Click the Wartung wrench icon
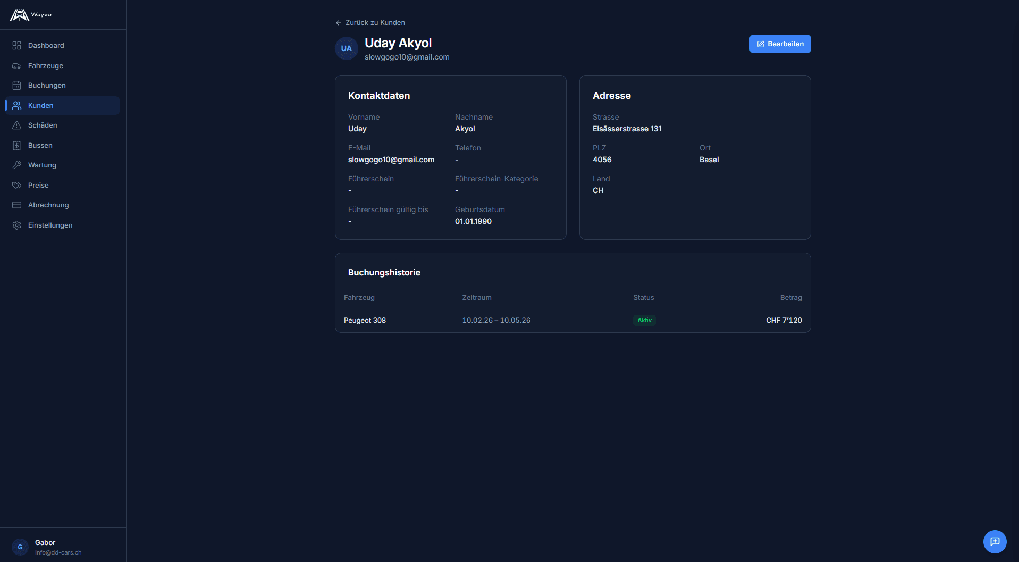This screenshot has width=1019, height=562. [16, 165]
